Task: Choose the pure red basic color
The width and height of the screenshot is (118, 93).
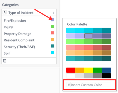Action: click(70, 70)
